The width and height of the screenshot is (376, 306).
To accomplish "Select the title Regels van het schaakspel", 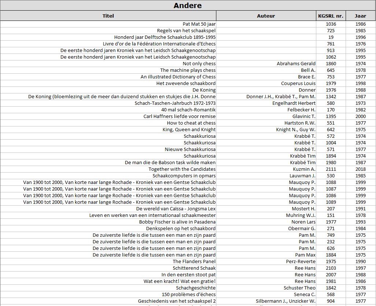I will click(186, 31).
